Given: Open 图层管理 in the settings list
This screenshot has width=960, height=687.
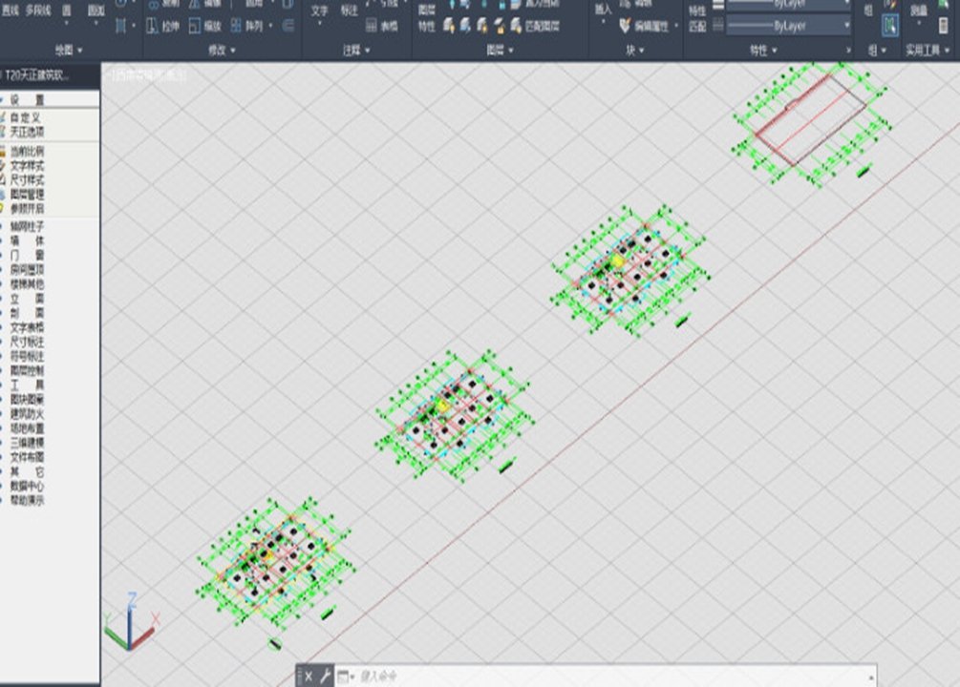Looking at the screenshot, I should coord(27,195).
